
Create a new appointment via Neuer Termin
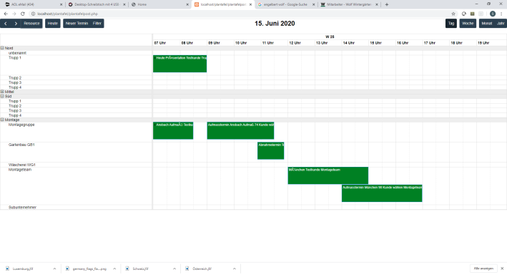(x=77, y=24)
